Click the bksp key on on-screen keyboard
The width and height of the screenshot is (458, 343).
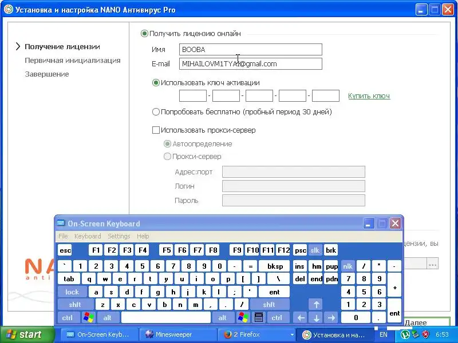click(x=275, y=266)
